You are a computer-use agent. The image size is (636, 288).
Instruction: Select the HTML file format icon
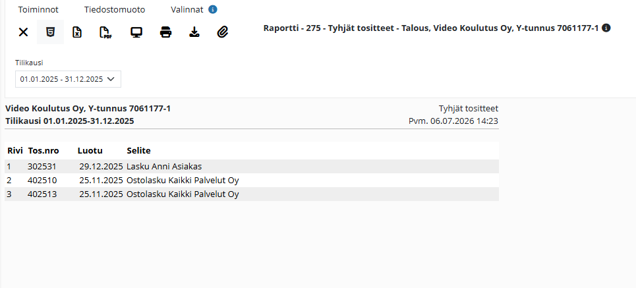[50, 32]
